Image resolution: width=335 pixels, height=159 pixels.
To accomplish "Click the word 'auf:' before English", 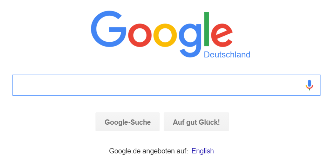I will (x=181, y=151).
